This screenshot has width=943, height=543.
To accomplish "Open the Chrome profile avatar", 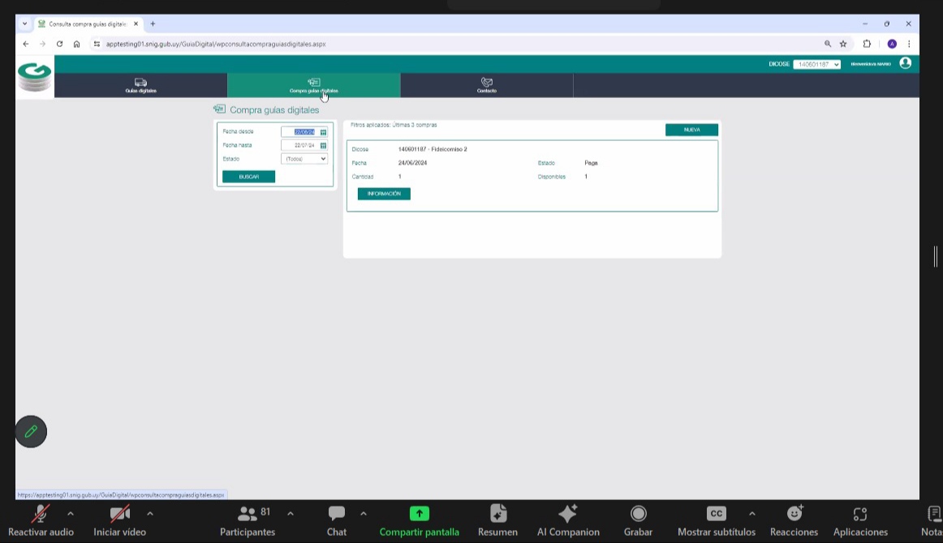I will pyautogui.click(x=892, y=44).
